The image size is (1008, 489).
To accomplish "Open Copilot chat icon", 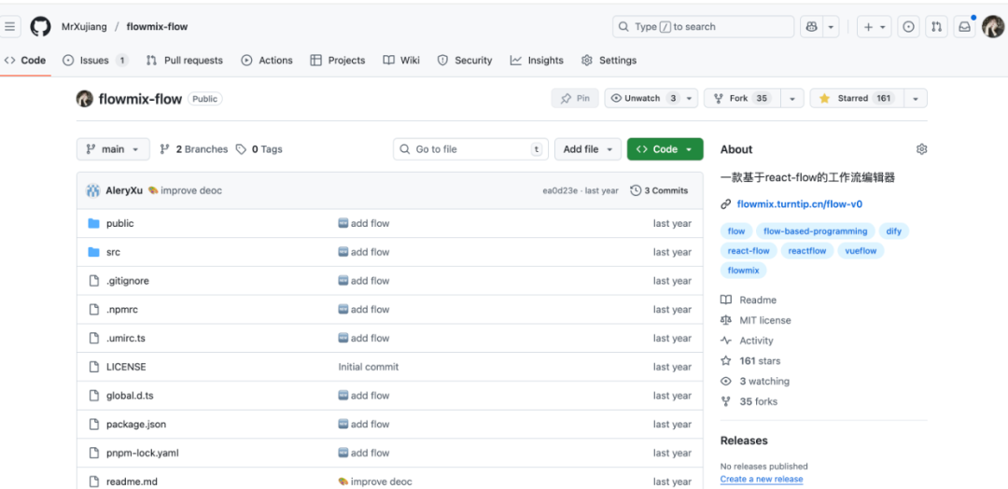I will point(811,27).
